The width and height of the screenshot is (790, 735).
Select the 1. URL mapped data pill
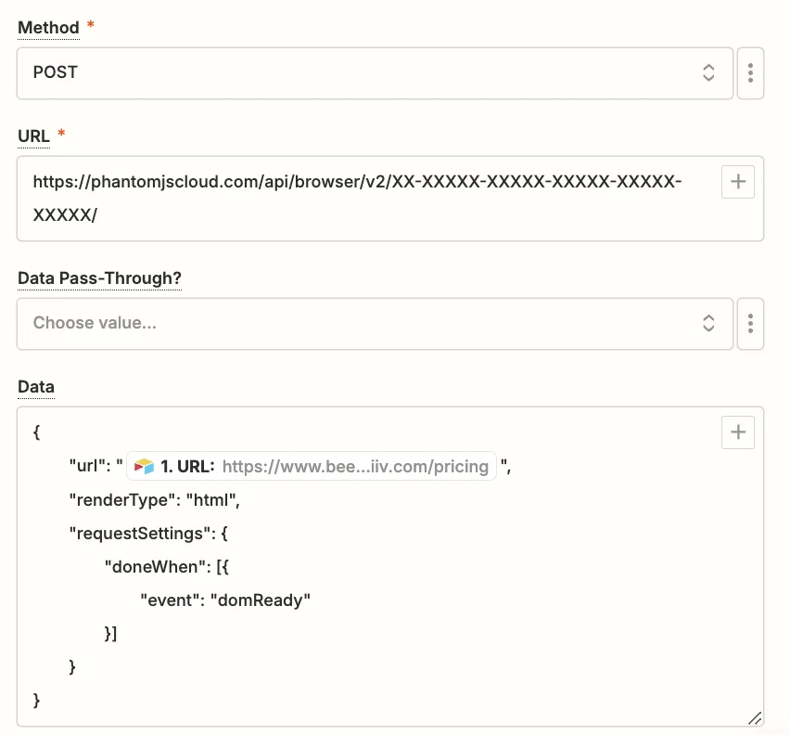pos(312,466)
